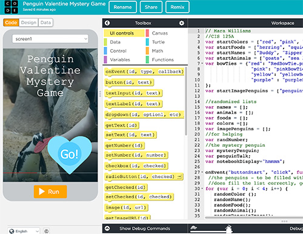Open the English language dropdown
This screenshot has width=303, height=234.
coord(24,231)
